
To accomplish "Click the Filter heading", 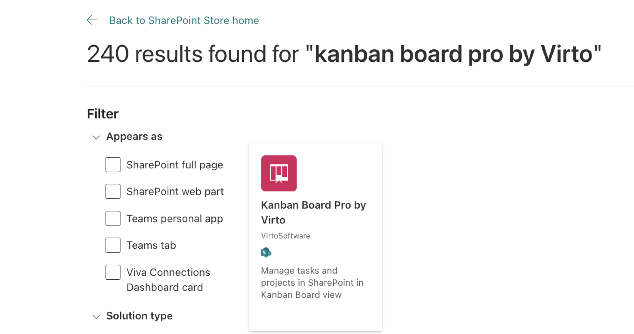I will [102, 113].
